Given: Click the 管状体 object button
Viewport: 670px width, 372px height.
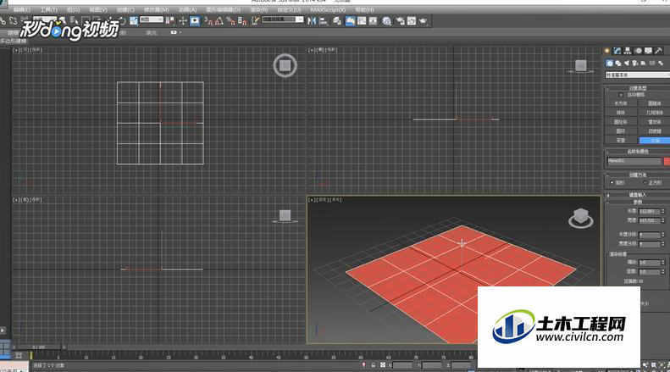Looking at the screenshot, I should [x=654, y=122].
